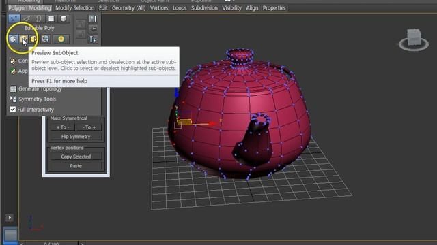Toggle the Full Interactivity checkbox
The width and height of the screenshot is (437, 245).
click(x=12, y=109)
